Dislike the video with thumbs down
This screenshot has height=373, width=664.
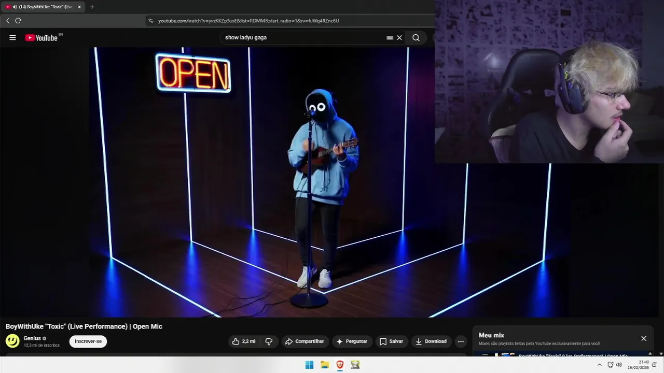[x=269, y=341]
